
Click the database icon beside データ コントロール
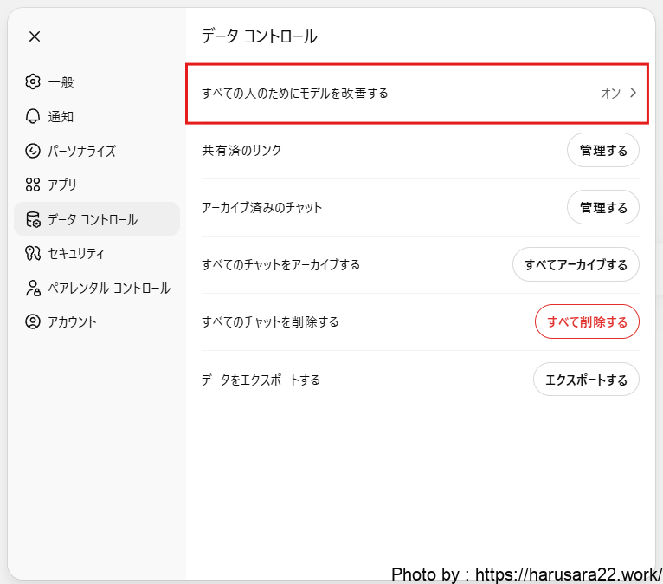point(33,219)
